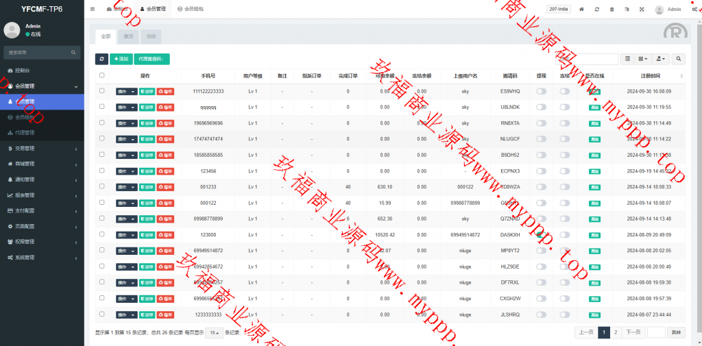Screen dimensions: 702x346
Task: Toggle 提现 switch for user 111122223333
Action: [x=541, y=91]
